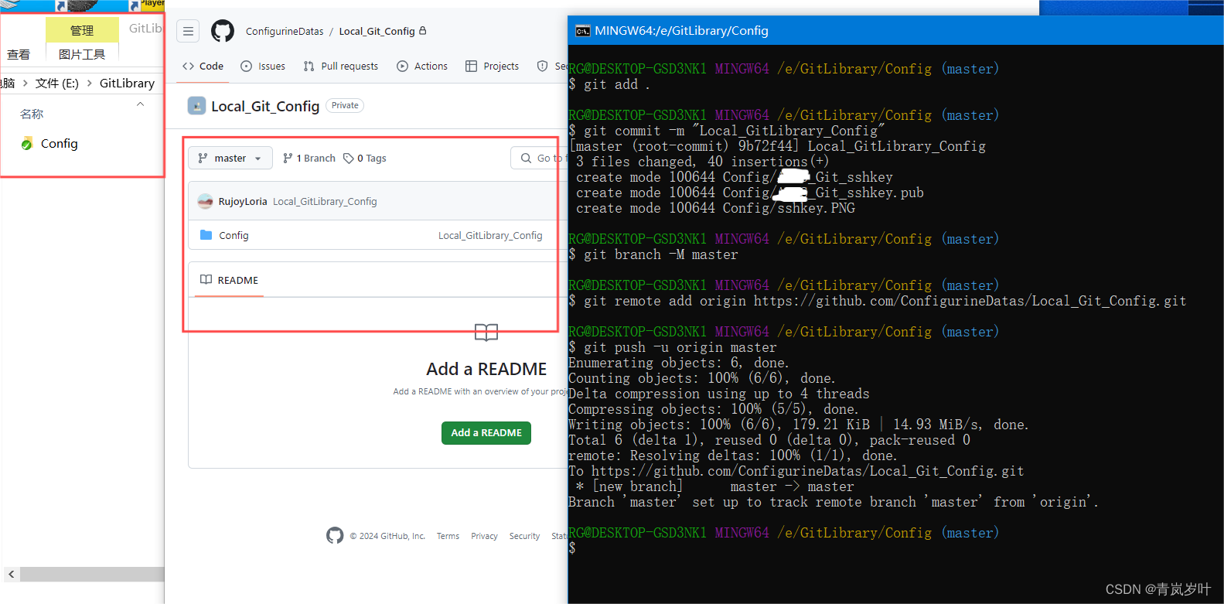This screenshot has height=604, width=1224.
Task: Click the Projects table icon
Action: point(472,67)
